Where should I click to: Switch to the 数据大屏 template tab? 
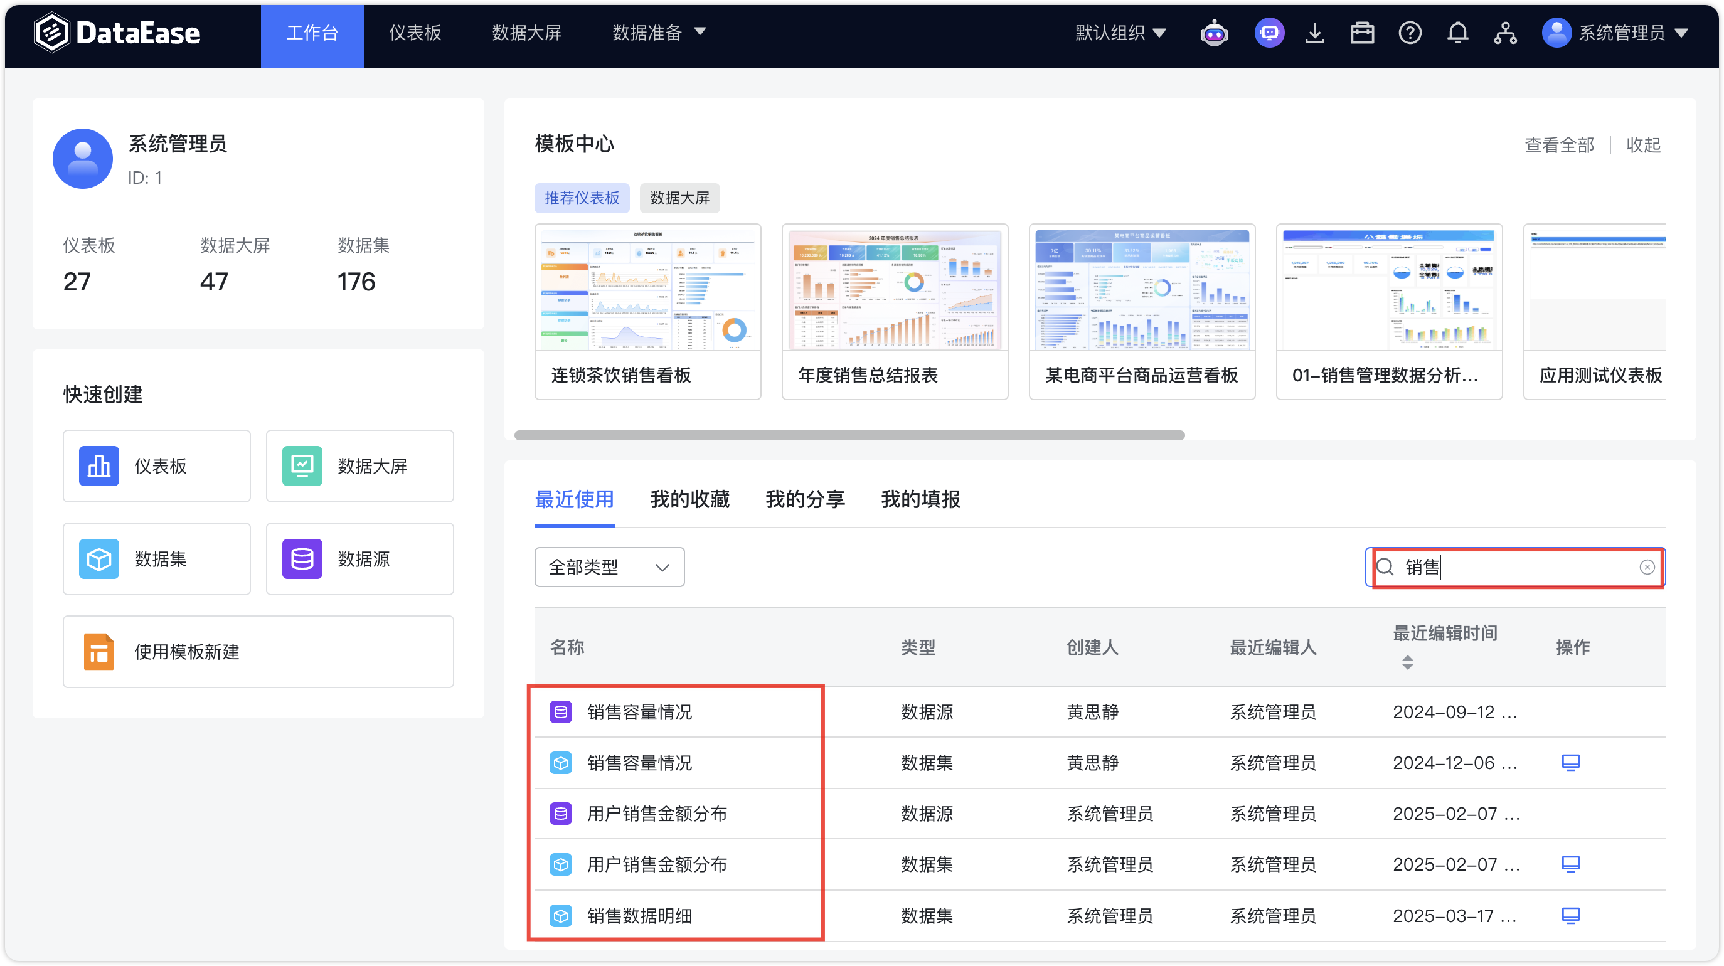(679, 198)
